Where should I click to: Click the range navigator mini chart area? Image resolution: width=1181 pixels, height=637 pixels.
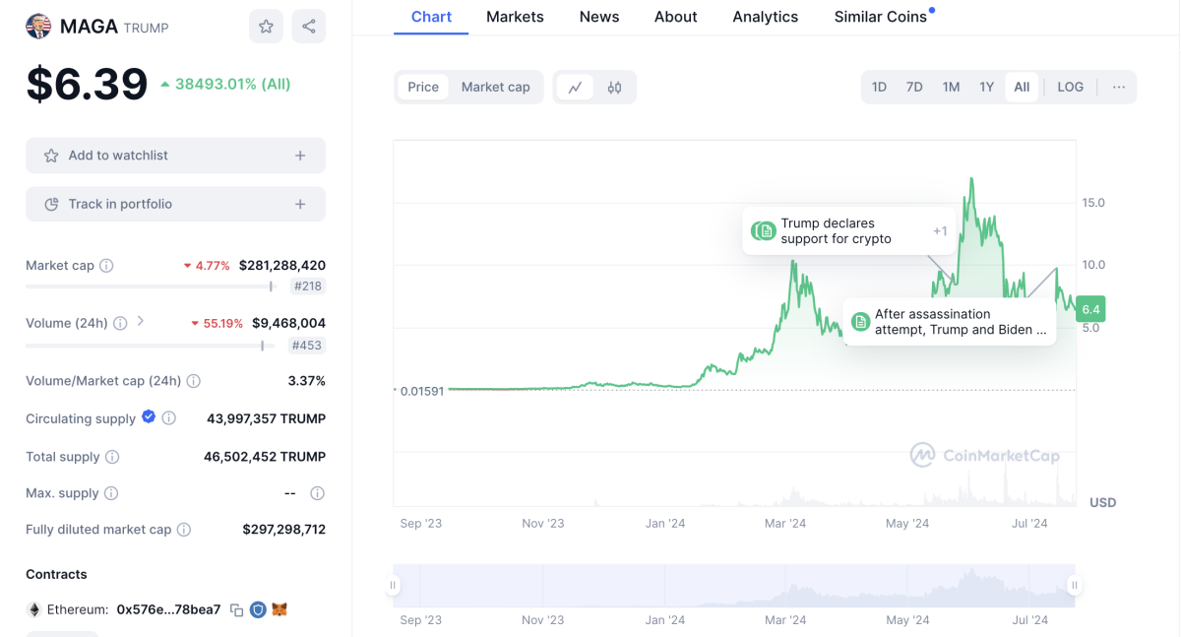[733, 585]
